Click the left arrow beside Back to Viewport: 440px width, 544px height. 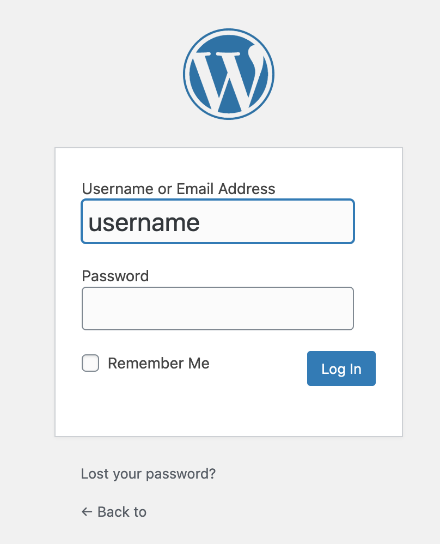point(87,512)
